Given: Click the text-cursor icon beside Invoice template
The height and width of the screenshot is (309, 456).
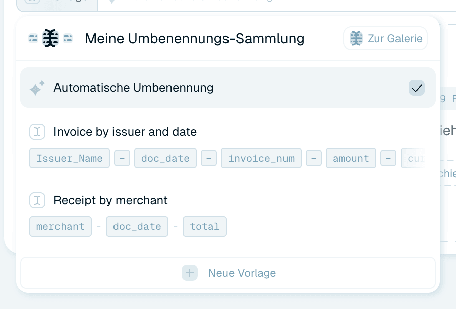Looking at the screenshot, I should pos(37,132).
